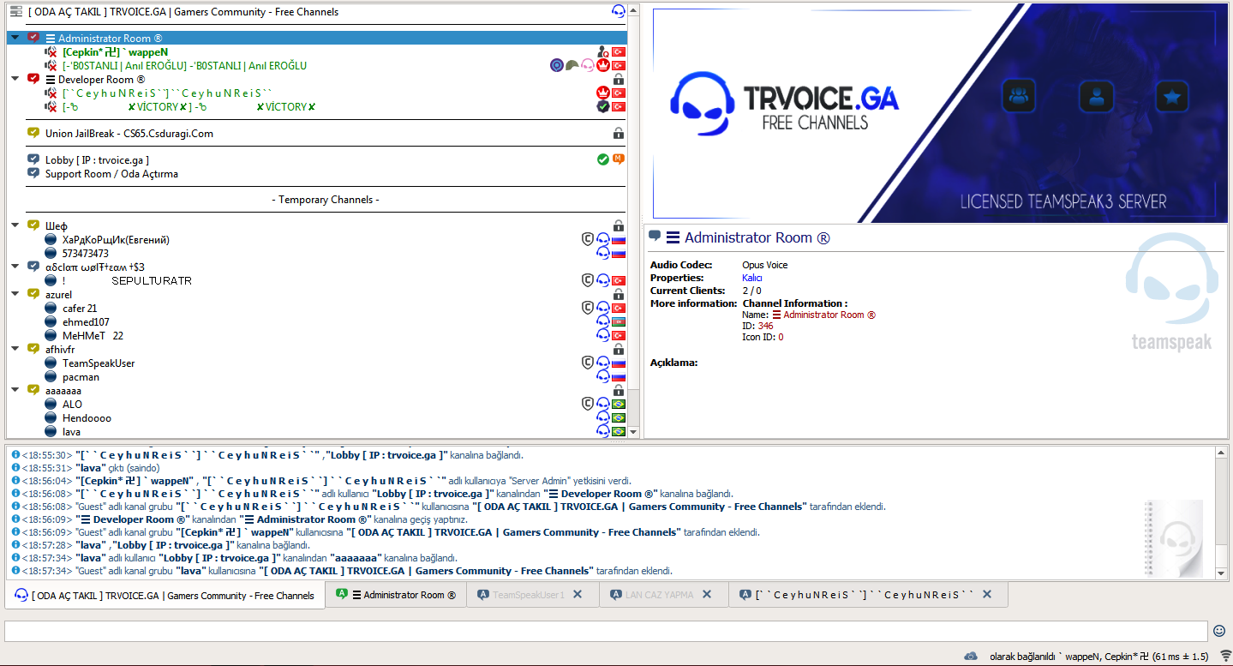
Task: Collapse the afhivfr channel
Action: coord(15,349)
